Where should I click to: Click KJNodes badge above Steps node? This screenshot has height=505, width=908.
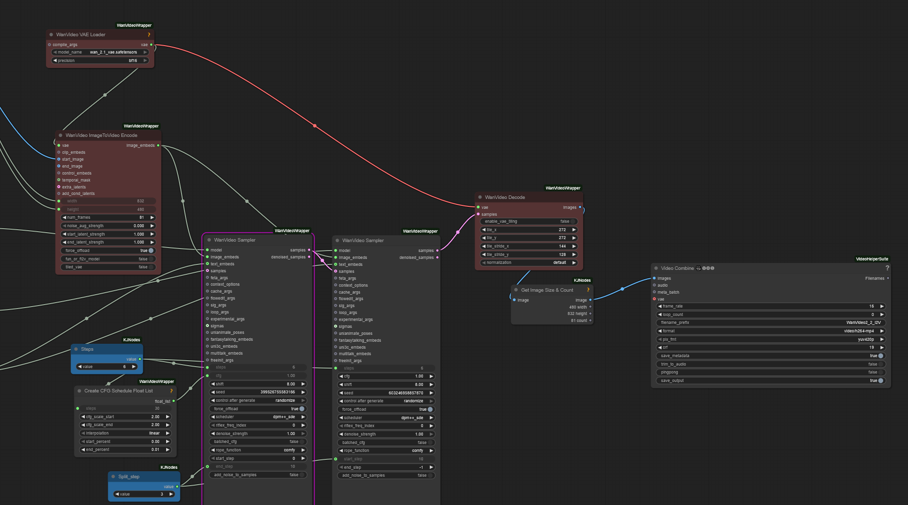pyautogui.click(x=131, y=340)
